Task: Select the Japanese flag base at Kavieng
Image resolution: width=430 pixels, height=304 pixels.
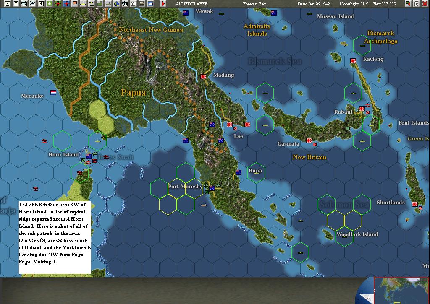Action: (353, 61)
